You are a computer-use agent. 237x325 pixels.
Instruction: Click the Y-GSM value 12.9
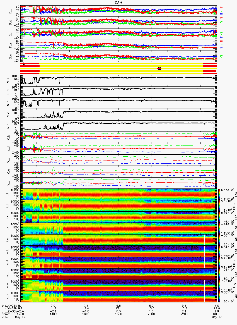pos(217,309)
